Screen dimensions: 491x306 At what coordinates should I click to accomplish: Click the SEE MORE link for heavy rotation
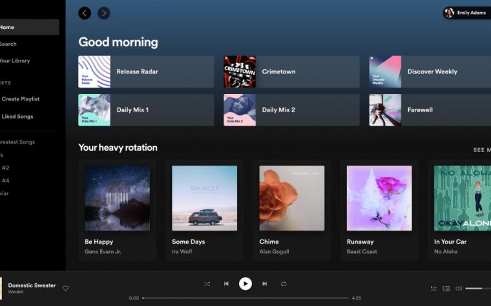482,150
